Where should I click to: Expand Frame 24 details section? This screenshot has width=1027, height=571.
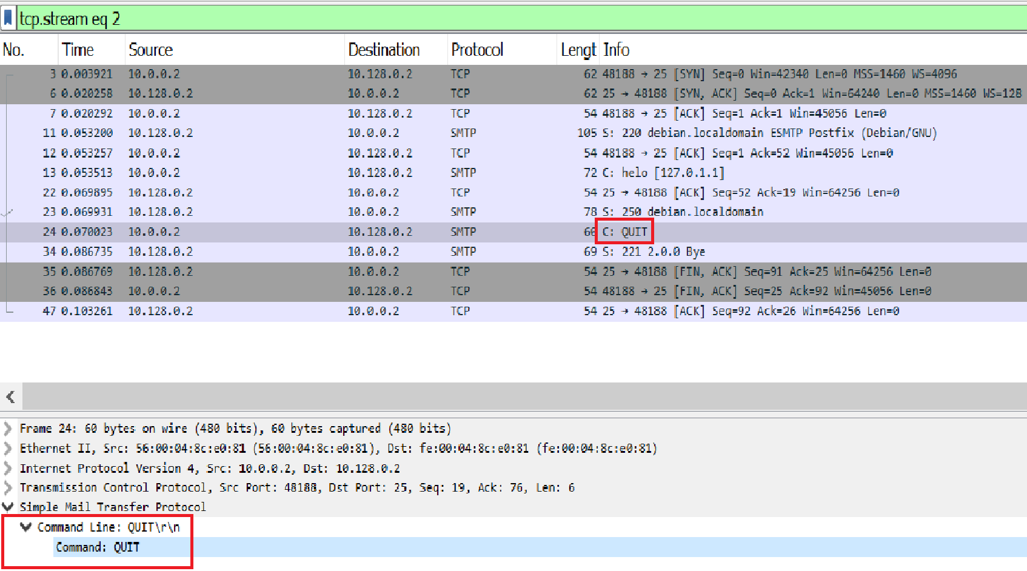(x=7, y=428)
